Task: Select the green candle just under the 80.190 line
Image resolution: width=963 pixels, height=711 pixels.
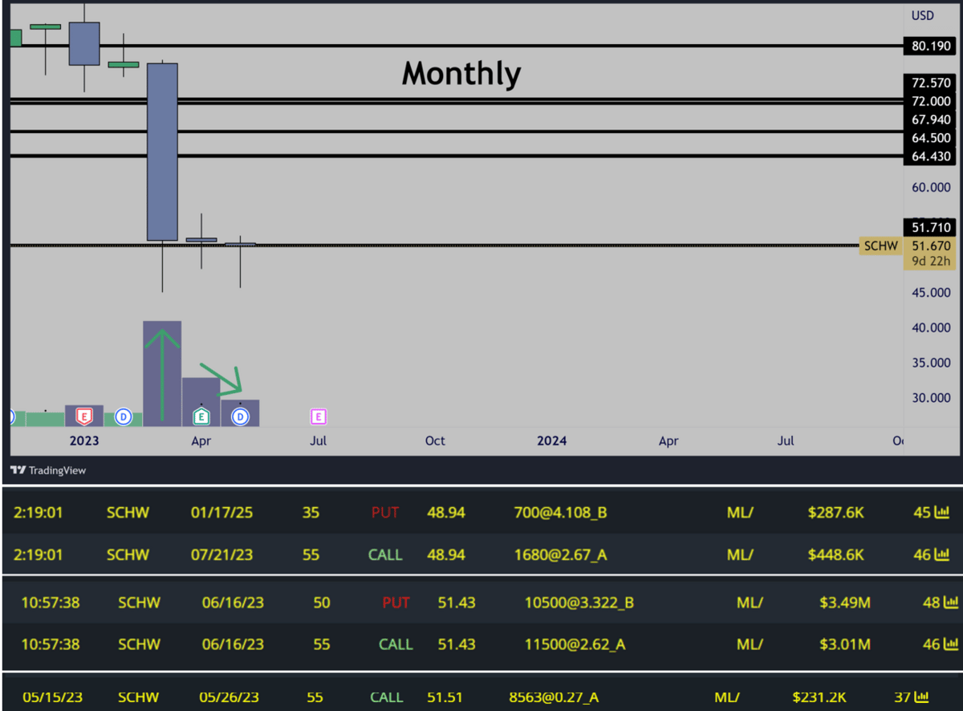Action: click(x=124, y=64)
